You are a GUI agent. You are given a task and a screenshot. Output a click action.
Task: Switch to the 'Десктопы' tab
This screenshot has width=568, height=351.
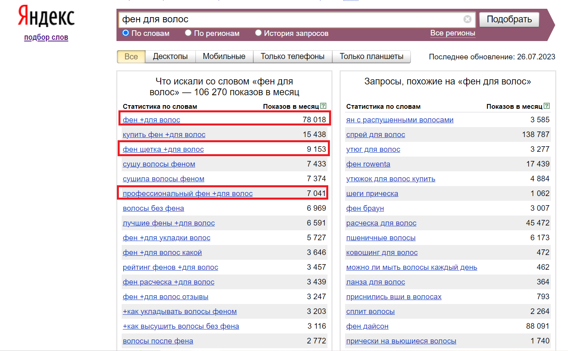click(x=170, y=57)
